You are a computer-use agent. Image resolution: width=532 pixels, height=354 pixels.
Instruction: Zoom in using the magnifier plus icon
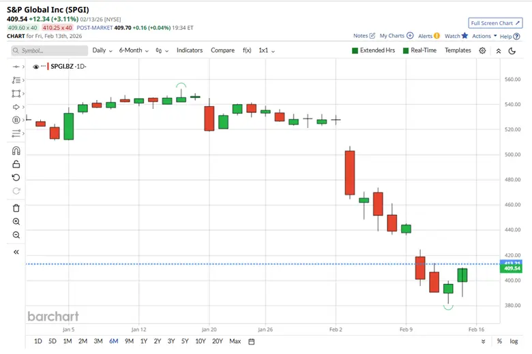(16, 221)
